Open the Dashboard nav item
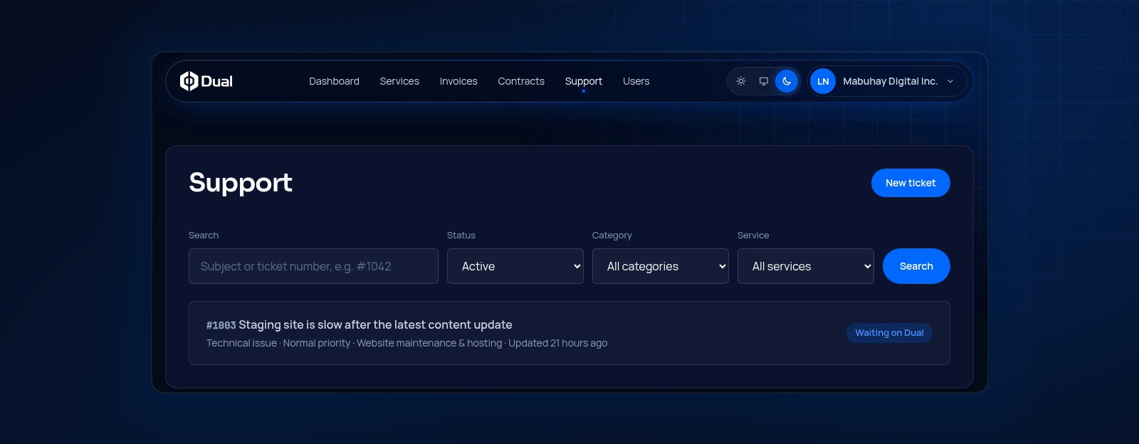 (334, 81)
